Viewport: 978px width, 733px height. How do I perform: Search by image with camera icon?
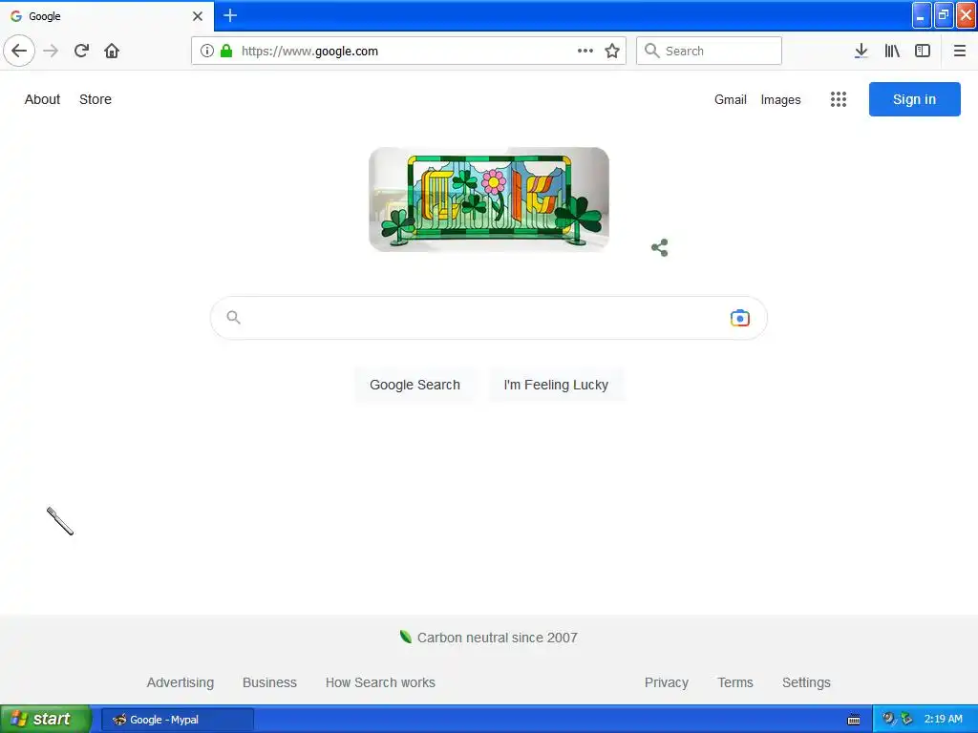pos(740,318)
